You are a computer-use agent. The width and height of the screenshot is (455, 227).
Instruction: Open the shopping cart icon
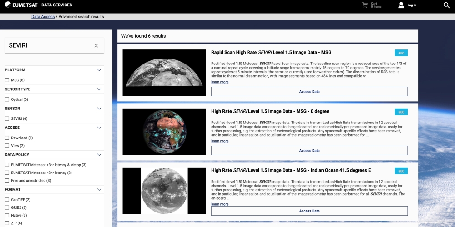coord(364,5)
